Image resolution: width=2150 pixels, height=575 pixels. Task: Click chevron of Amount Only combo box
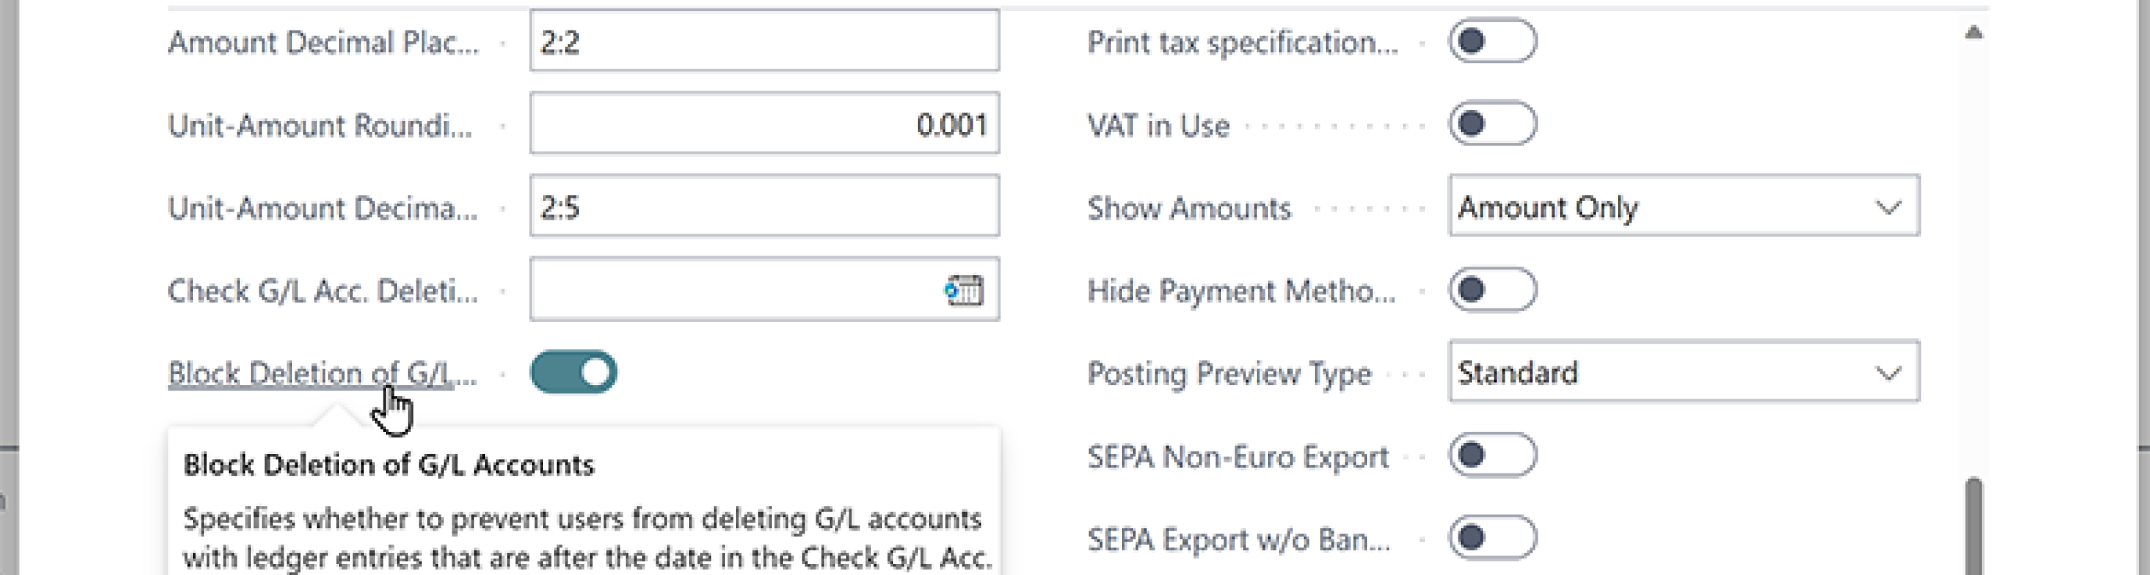[x=1888, y=206]
